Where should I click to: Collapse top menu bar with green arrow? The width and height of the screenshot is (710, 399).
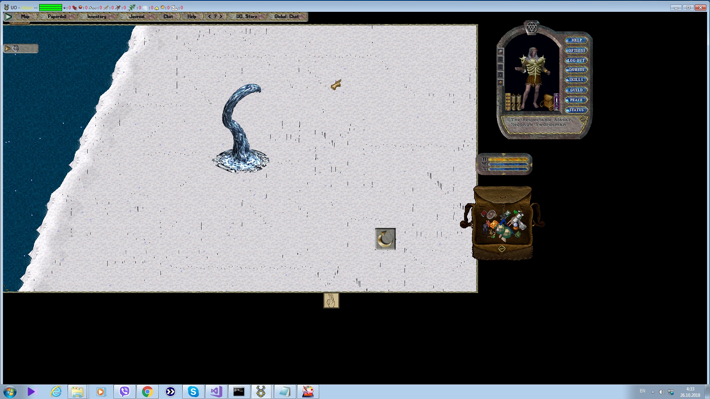point(8,17)
